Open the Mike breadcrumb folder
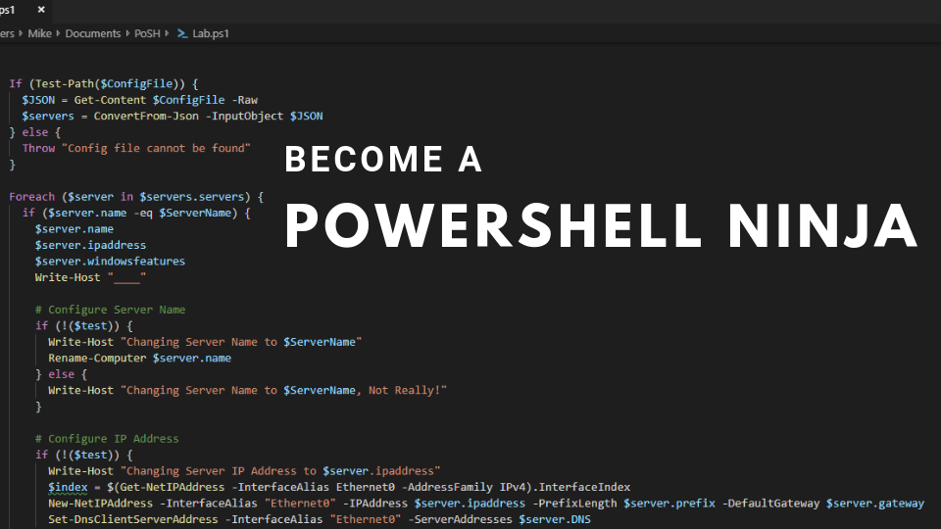941x529 pixels. click(x=39, y=33)
